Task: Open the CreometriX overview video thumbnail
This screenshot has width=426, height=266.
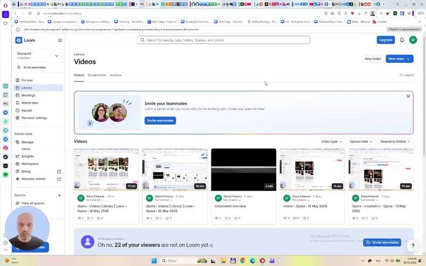Action: (243, 170)
